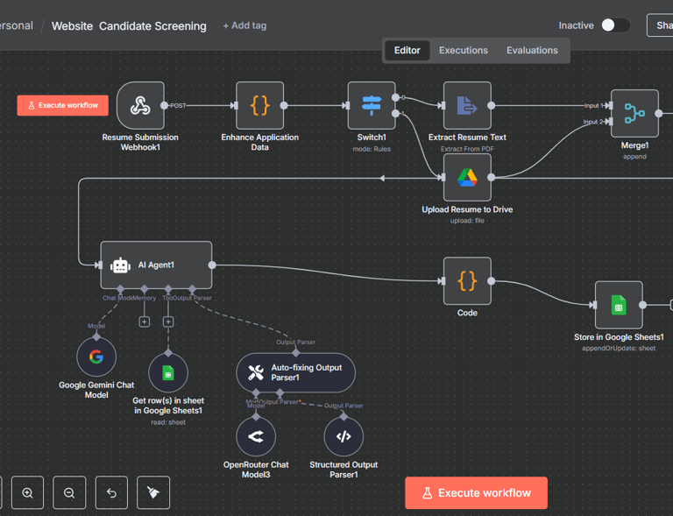Switch to the Executions tab
673x516 pixels.
pos(463,50)
